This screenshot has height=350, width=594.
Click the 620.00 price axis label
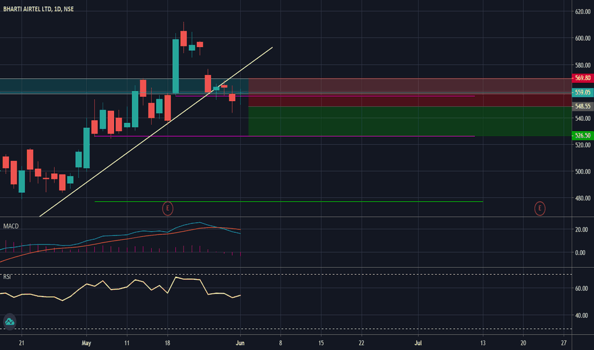tap(583, 12)
